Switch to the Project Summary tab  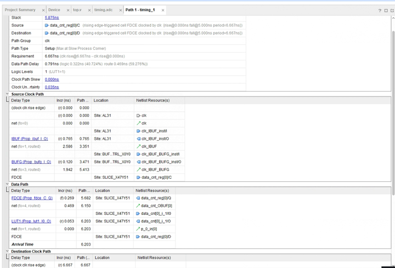pyautogui.click(x=20, y=10)
